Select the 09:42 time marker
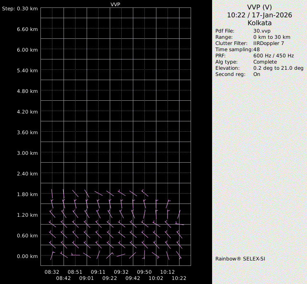Viewport: 307px width, 284px height. pos(133,279)
